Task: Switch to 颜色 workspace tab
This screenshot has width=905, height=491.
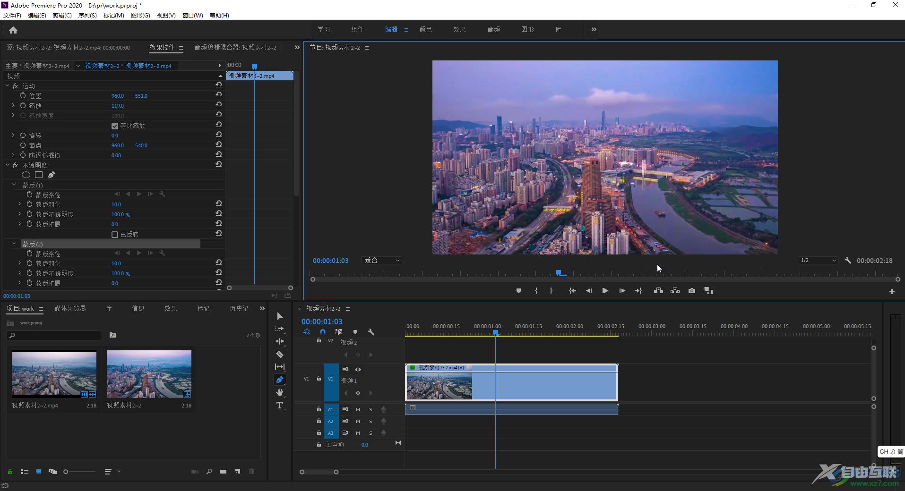Action: (x=425, y=29)
